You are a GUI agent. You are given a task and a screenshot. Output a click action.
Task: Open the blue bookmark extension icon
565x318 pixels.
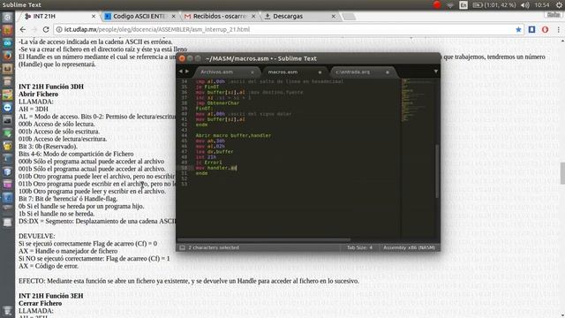pyautogui.click(x=531, y=29)
